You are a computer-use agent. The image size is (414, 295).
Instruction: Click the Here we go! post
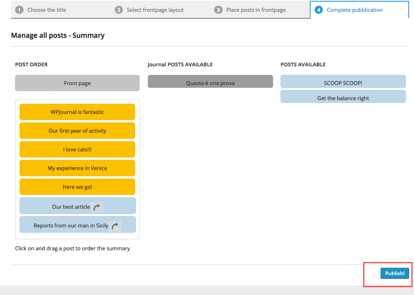coord(77,187)
